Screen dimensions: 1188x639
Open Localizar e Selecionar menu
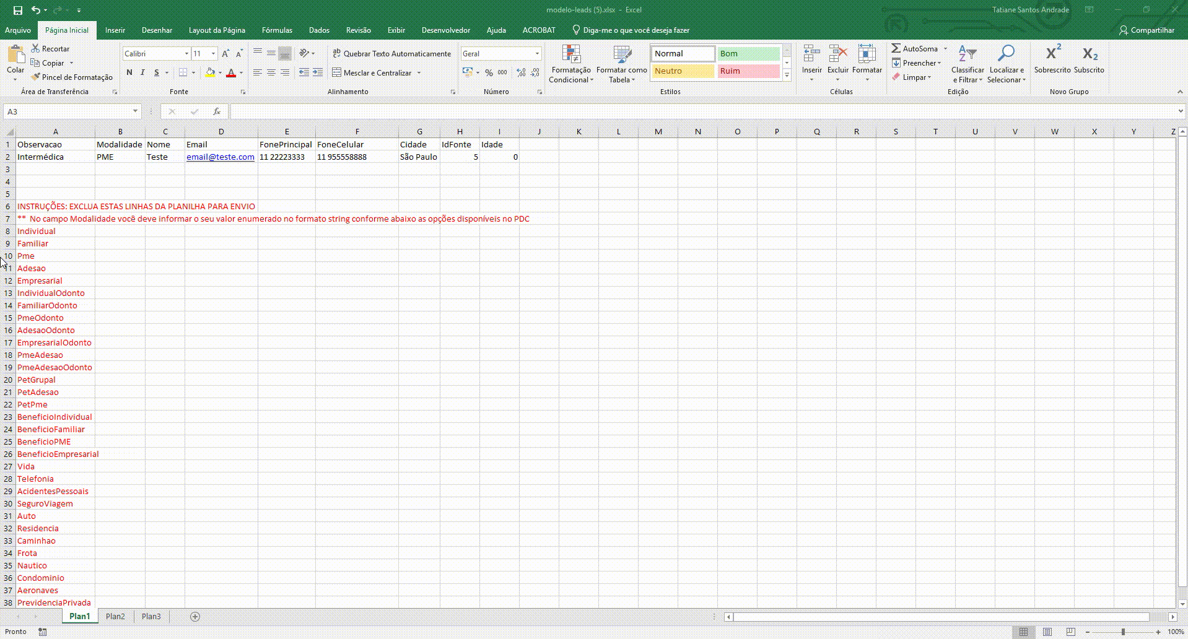[1006, 64]
